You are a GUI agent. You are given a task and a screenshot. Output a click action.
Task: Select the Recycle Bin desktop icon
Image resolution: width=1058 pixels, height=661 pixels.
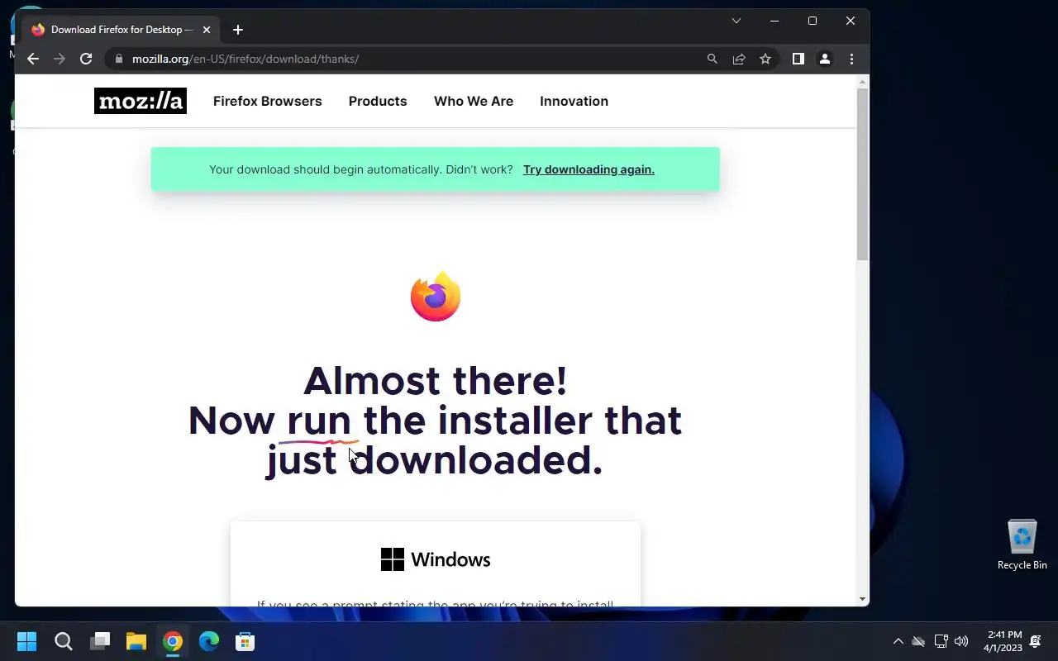tap(1022, 544)
